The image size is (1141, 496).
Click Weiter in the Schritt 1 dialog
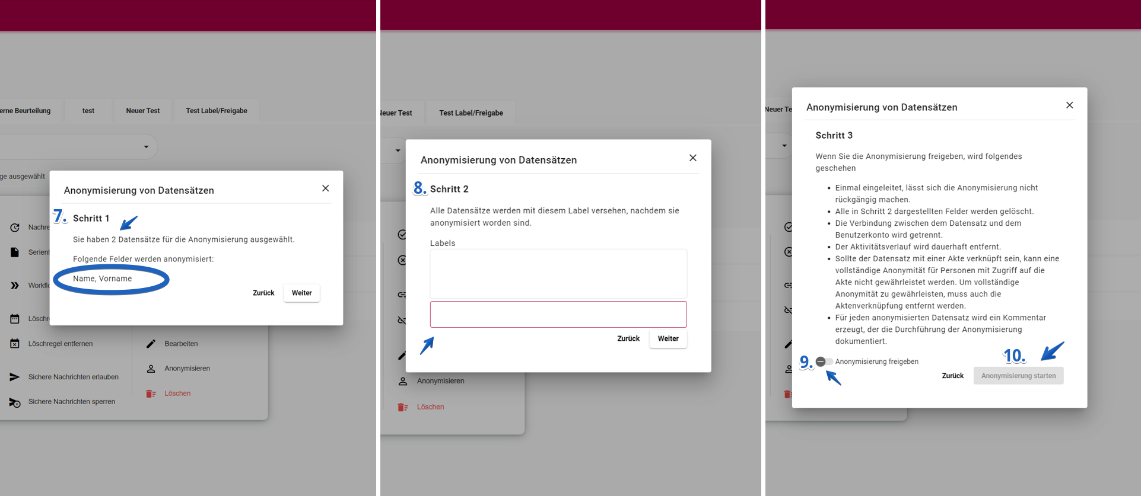(x=301, y=293)
